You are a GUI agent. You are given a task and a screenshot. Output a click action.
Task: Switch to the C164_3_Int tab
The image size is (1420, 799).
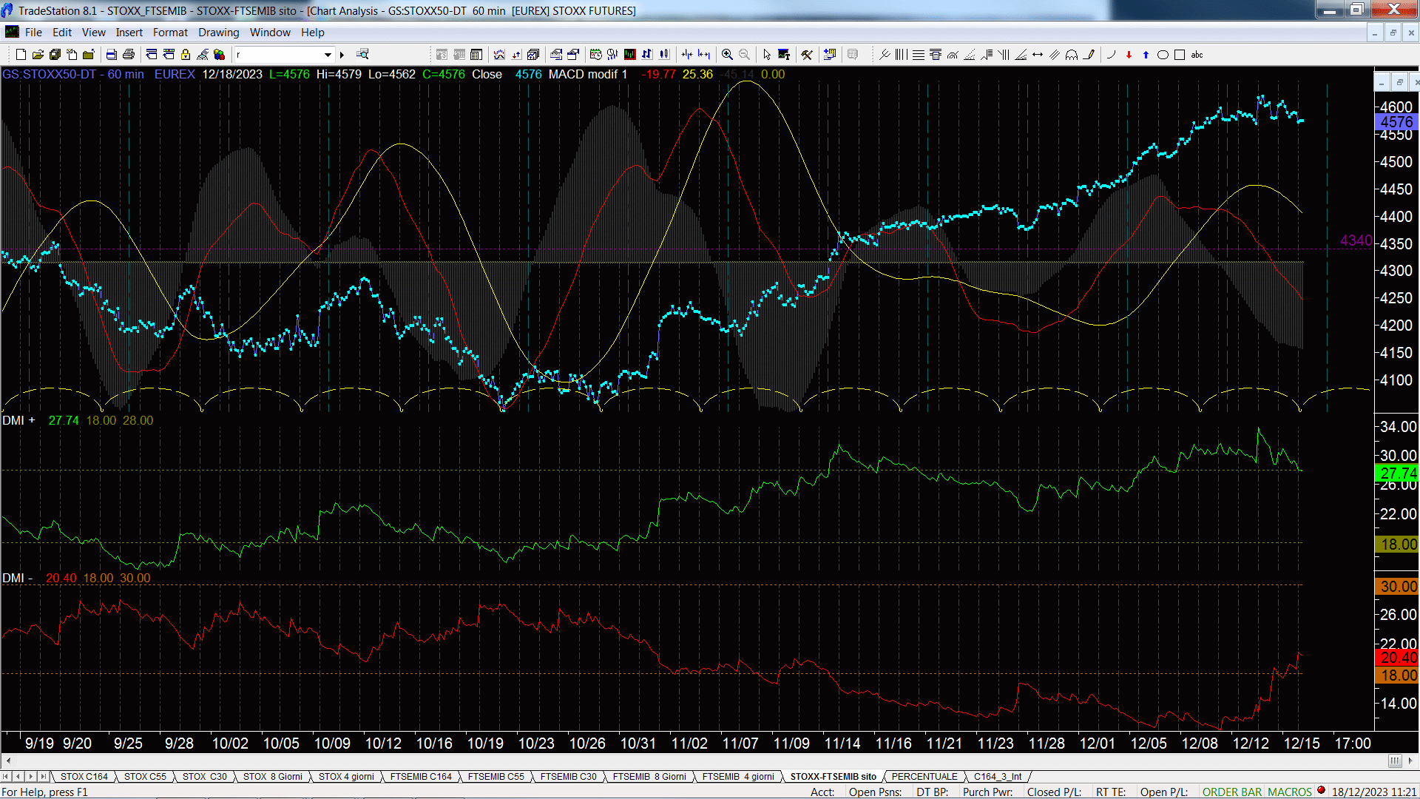pyautogui.click(x=998, y=777)
